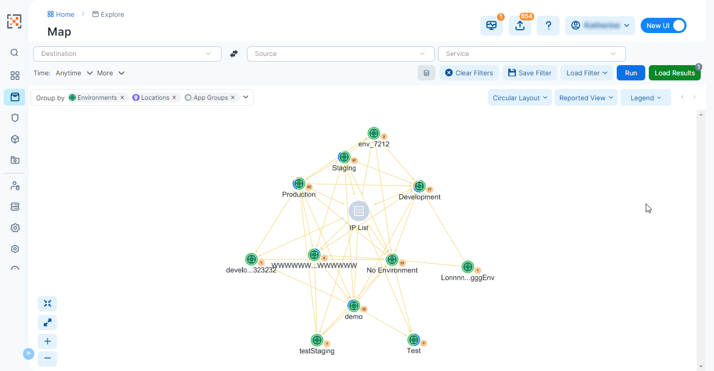
Task: Click the Save Filter button
Action: pos(530,73)
